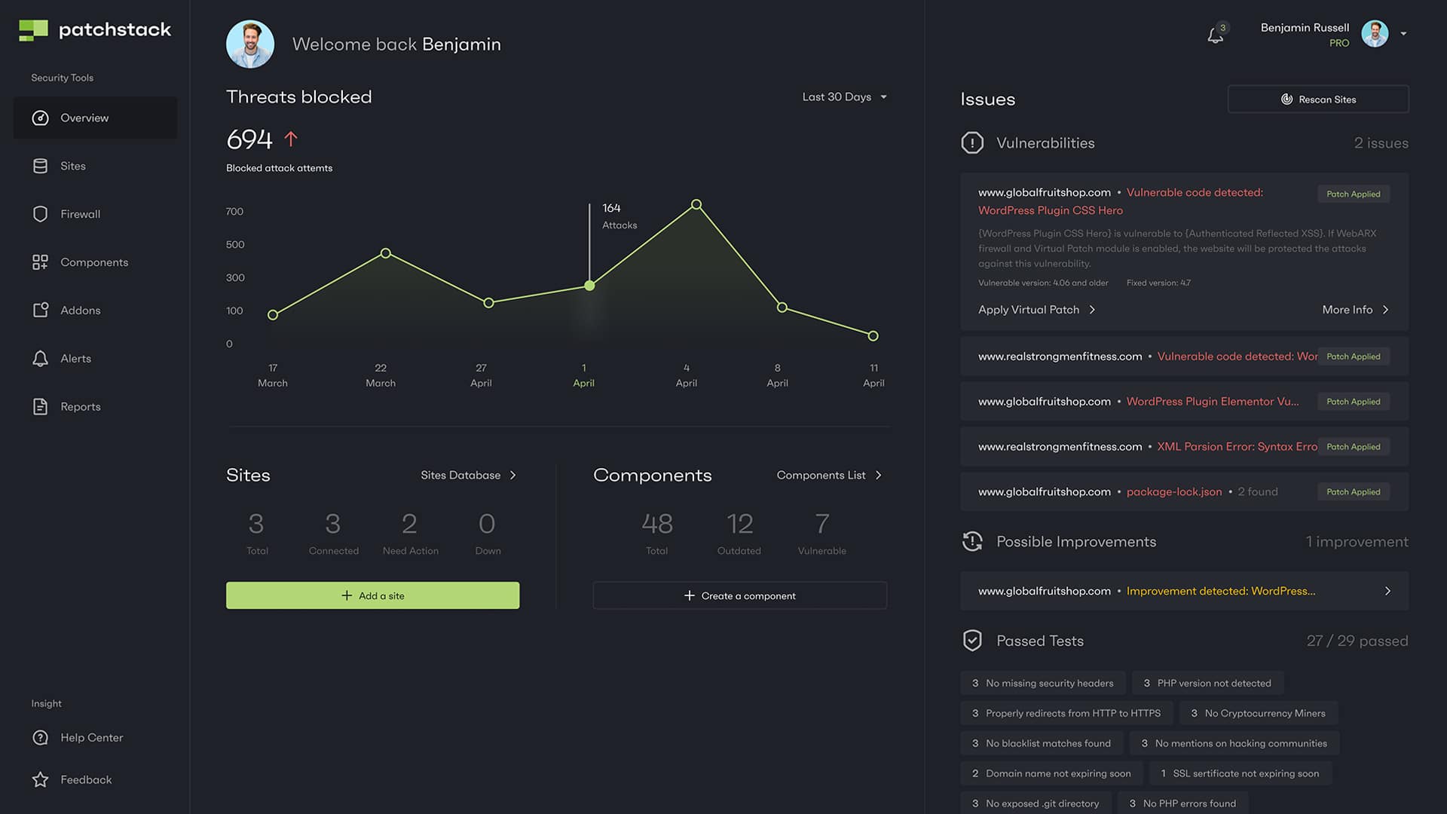
Task: Open the Sites Database link
Action: 469,476
